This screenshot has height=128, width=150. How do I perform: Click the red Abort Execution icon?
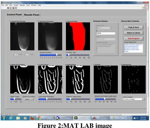click(13, 8)
